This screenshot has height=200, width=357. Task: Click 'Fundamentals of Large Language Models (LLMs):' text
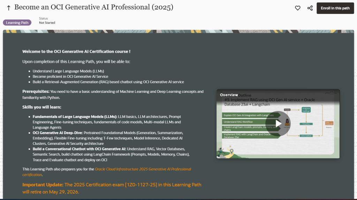[75, 117]
